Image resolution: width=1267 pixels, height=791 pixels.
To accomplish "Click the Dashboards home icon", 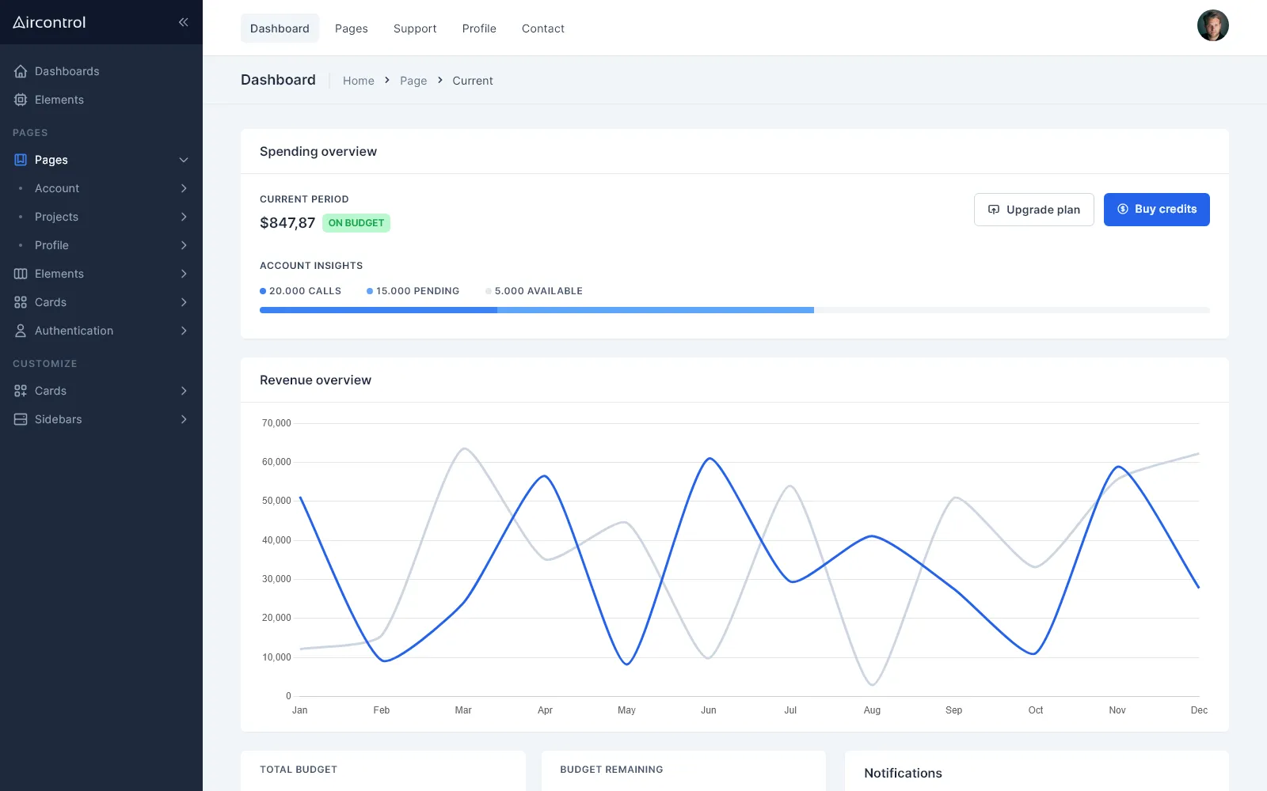I will pos(21,71).
